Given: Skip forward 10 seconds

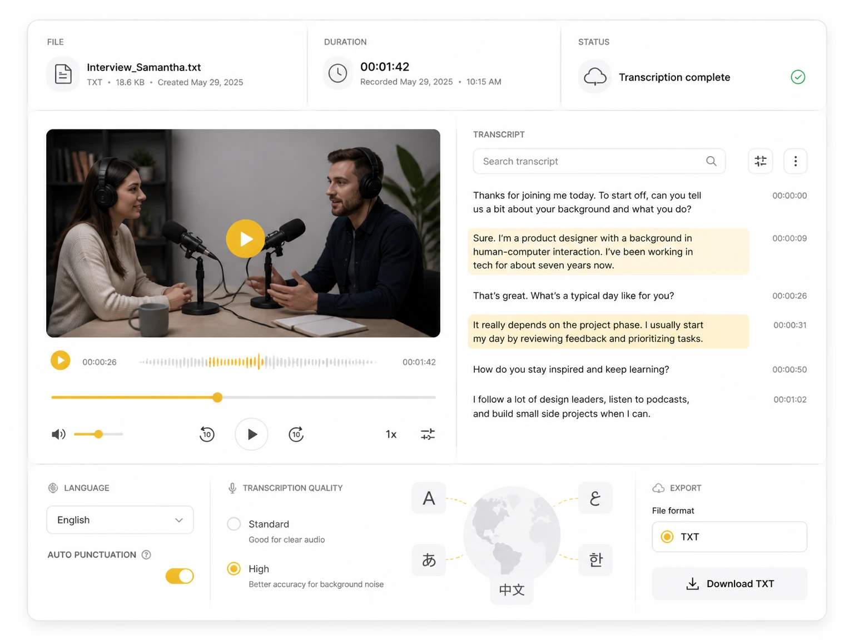Looking at the screenshot, I should [296, 434].
